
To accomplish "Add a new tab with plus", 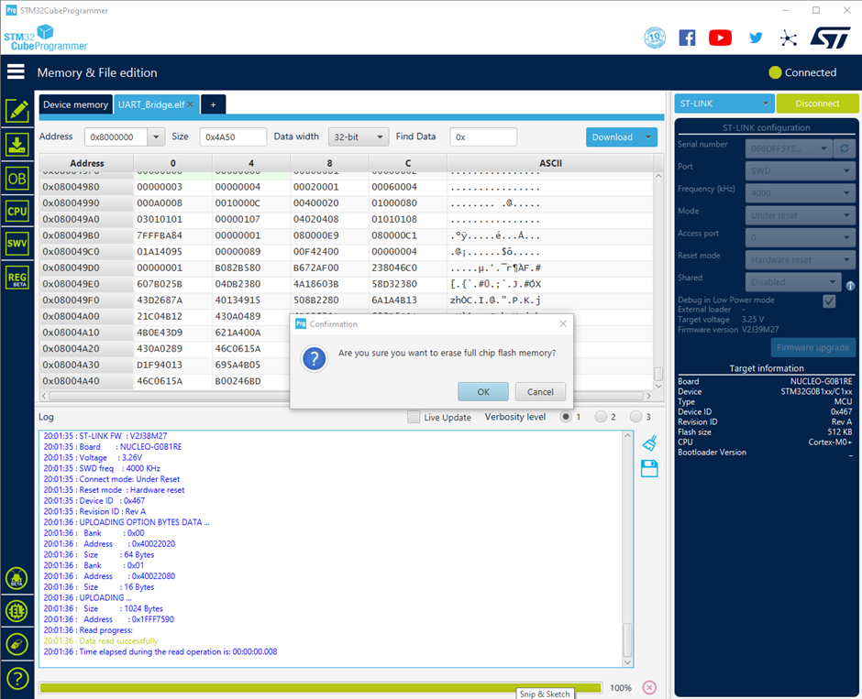I will [x=214, y=104].
